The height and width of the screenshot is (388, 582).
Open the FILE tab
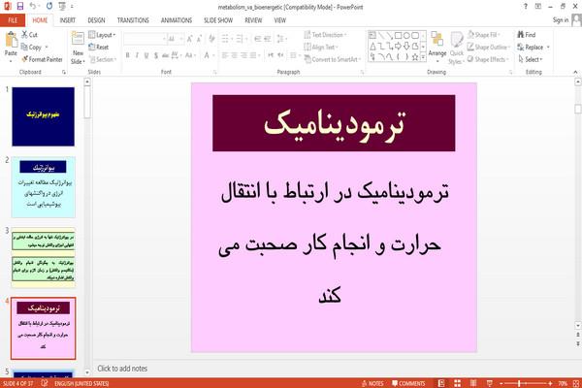click(13, 20)
